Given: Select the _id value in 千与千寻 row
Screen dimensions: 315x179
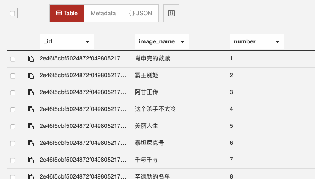Looking at the screenshot, I should click(83, 160).
